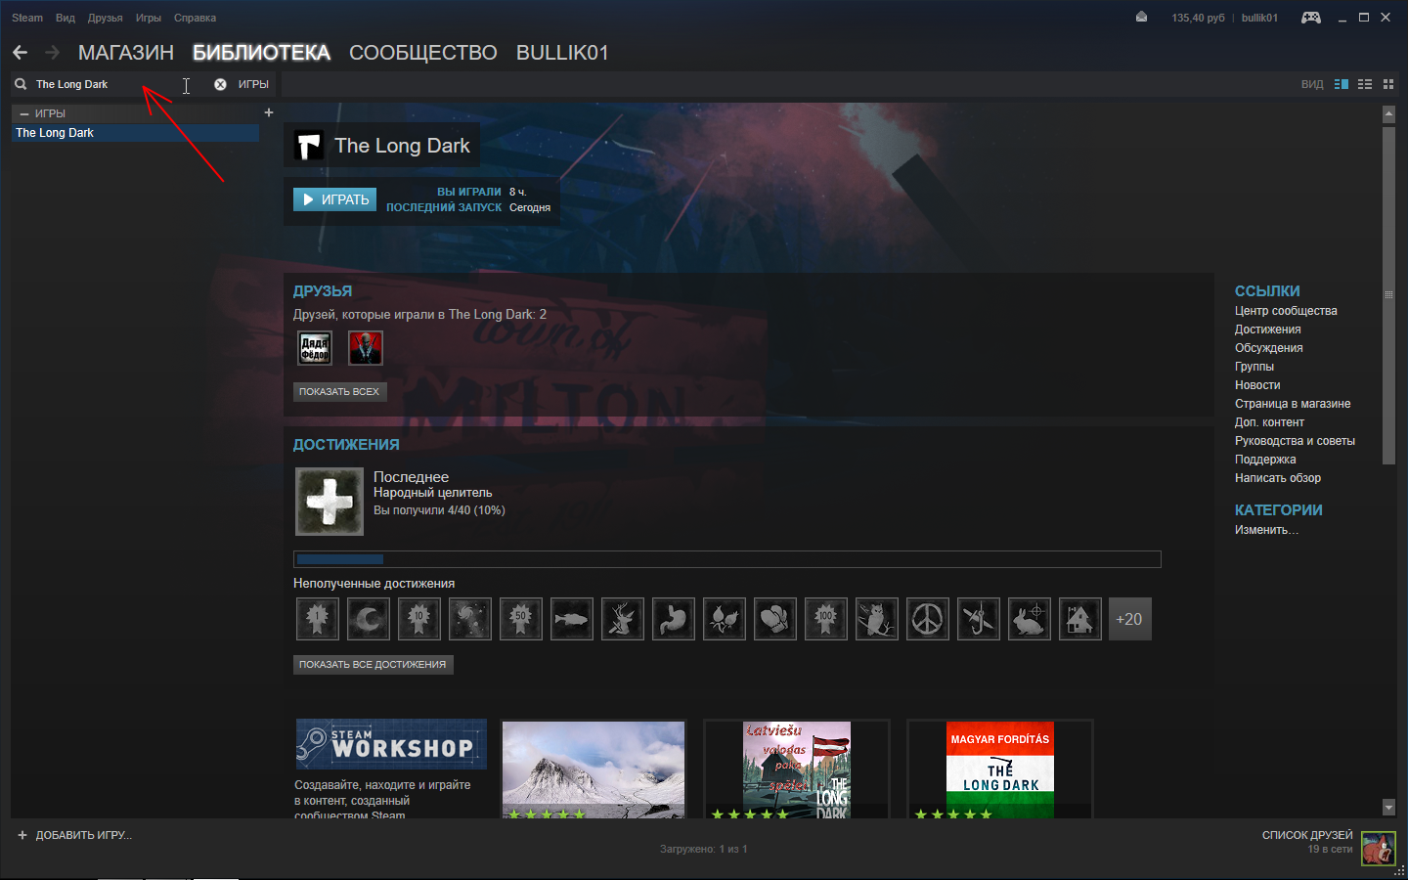
Task: Open the bullik01 account dropdown
Action: tap(1259, 18)
